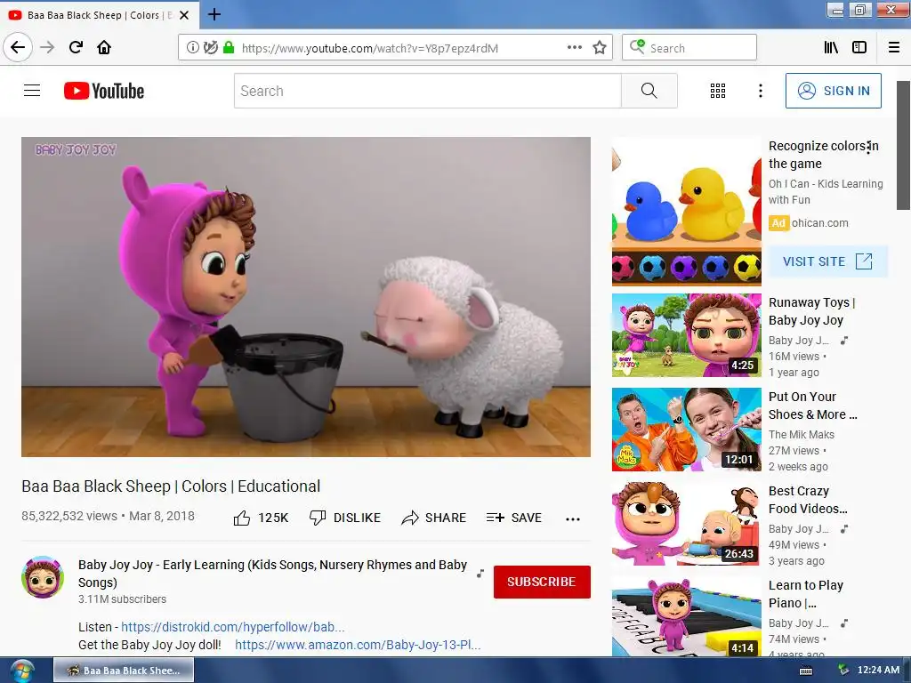Viewport: 911px width, 683px height.
Task: Click the YouTube logo
Action: tap(104, 91)
